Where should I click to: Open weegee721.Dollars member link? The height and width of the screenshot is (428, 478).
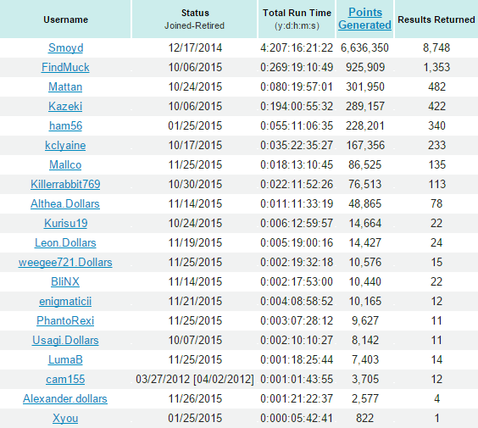coord(65,263)
